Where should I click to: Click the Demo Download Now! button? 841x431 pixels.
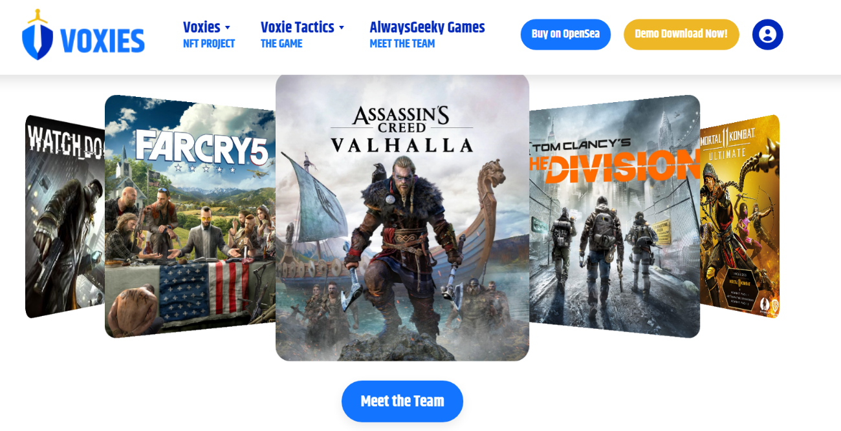[x=681, y=34]
